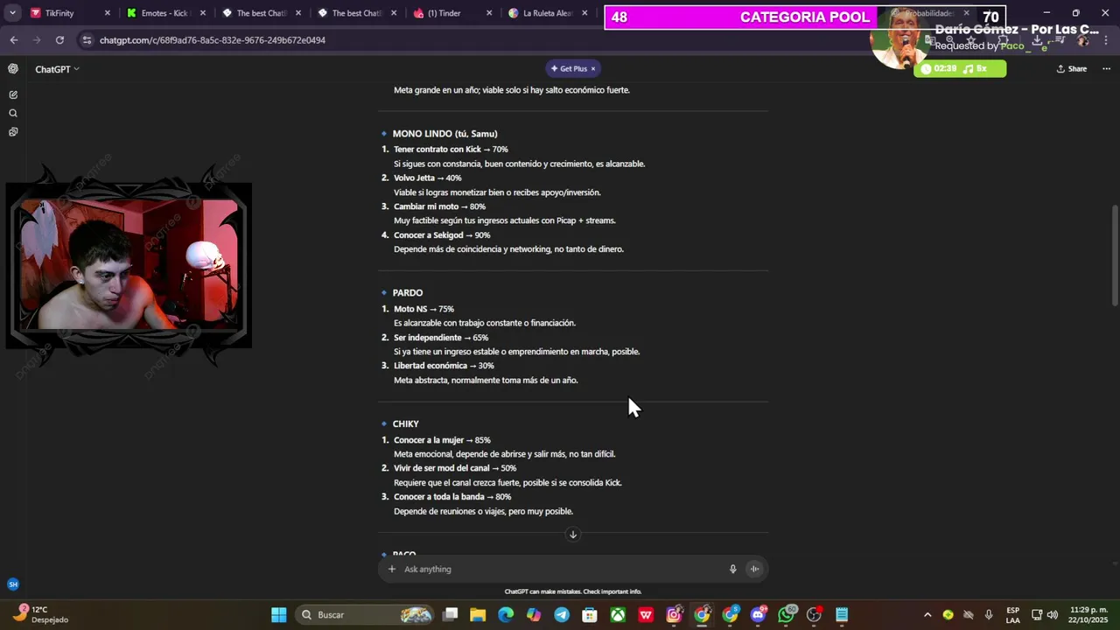Viewport: 1120px width, 630px height.
Task: Start voice mode with the waveform icon
Action: point(754,570)
